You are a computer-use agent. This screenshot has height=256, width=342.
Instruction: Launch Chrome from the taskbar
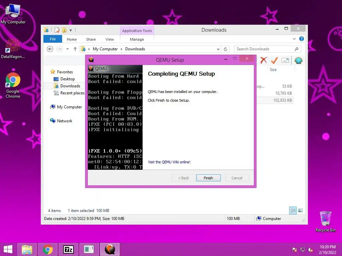pos(48,249)
